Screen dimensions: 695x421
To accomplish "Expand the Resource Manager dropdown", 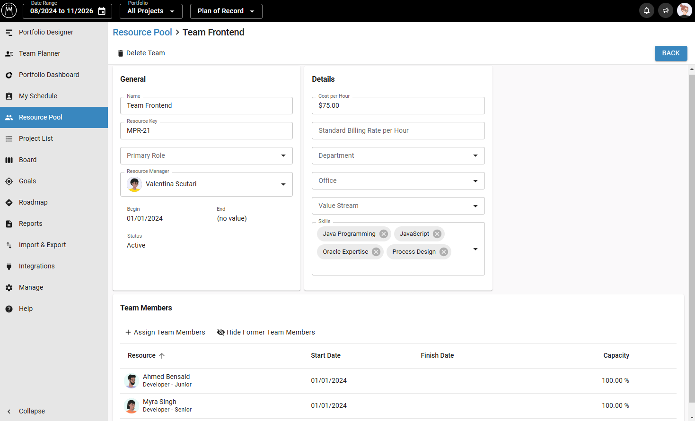I will coord(283,184).
